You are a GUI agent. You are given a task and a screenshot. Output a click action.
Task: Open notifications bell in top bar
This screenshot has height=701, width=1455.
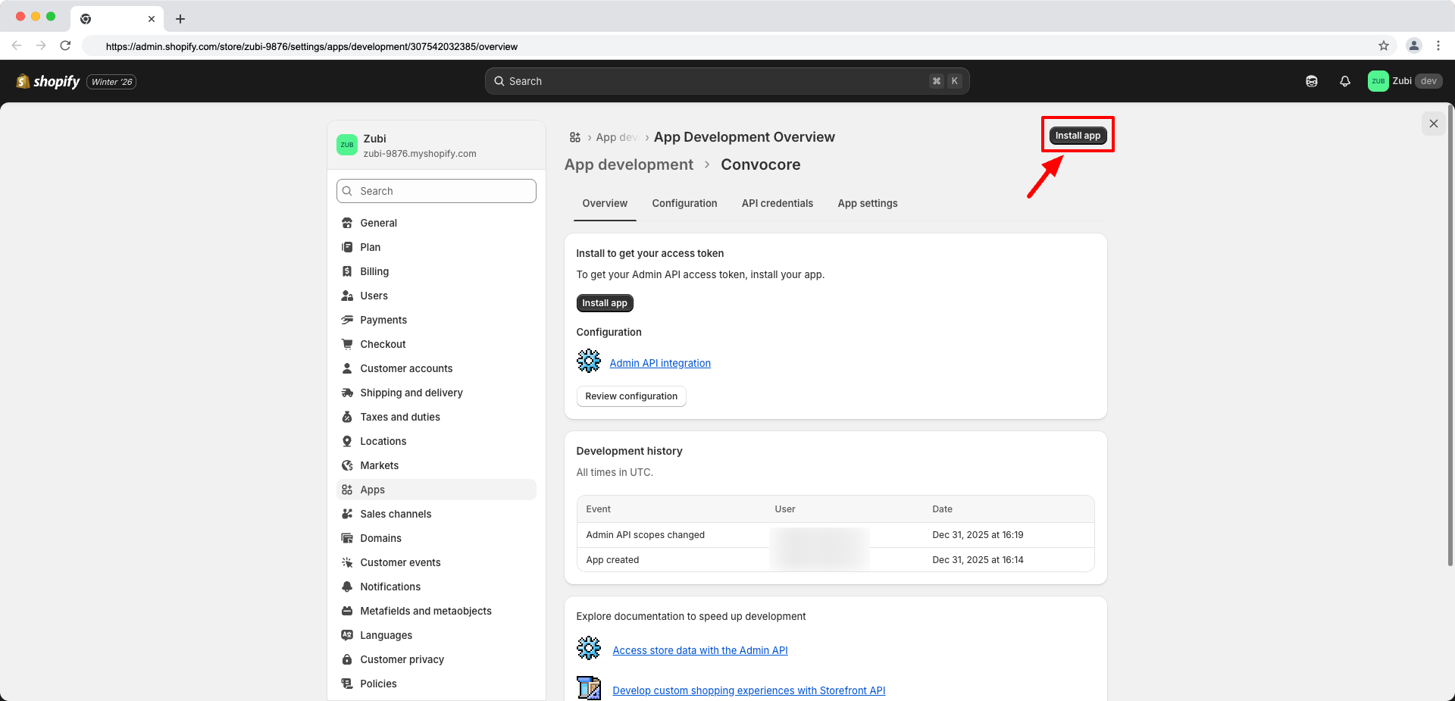click(x=1345, y=81)
